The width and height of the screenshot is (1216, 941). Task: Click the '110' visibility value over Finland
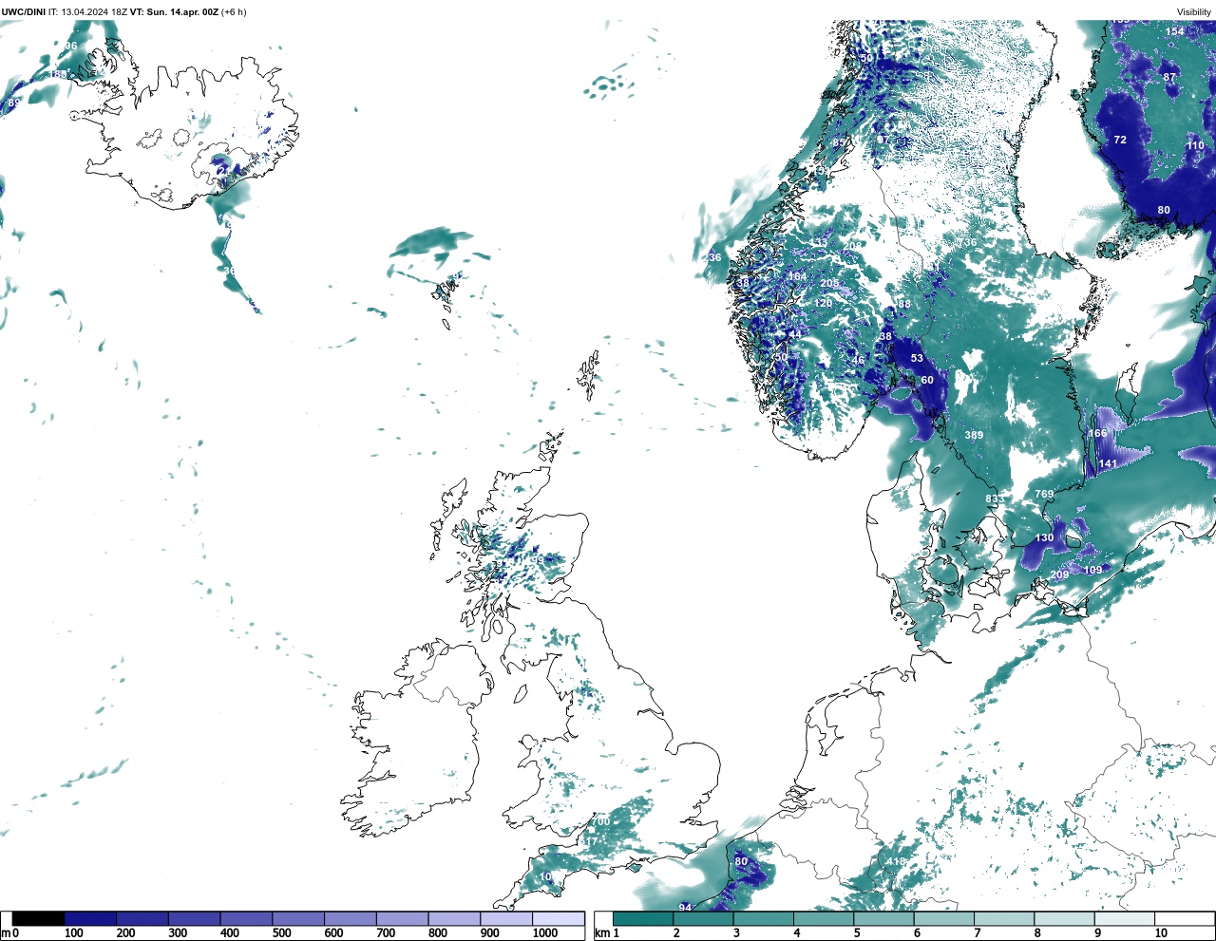point(1195,145)
